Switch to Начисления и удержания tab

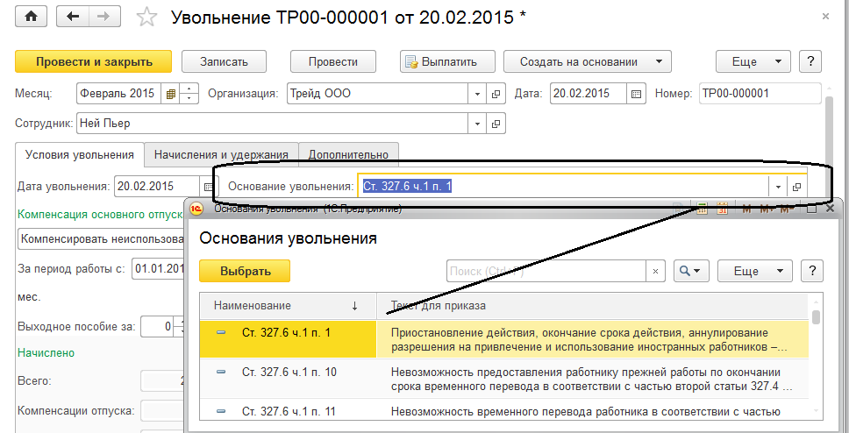(x=221, y=155)
